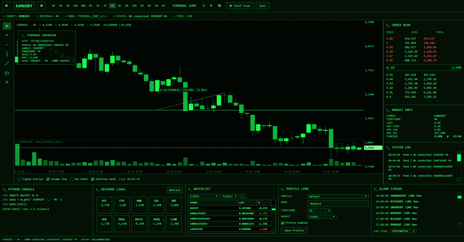Switch to the 1m timeframe

click(x=53, y=6)
